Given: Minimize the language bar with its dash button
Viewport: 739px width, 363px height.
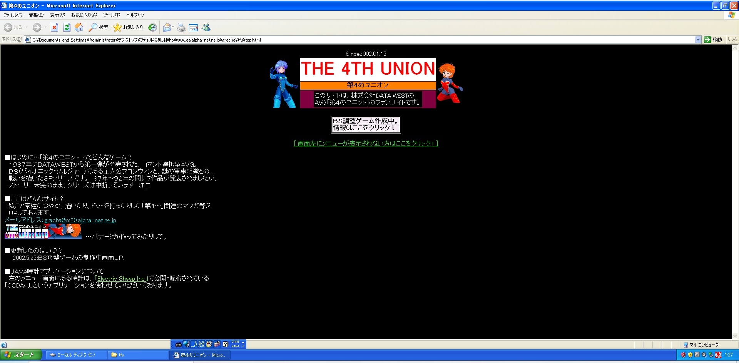Looking at the screenshot, I should coord(243,342).
